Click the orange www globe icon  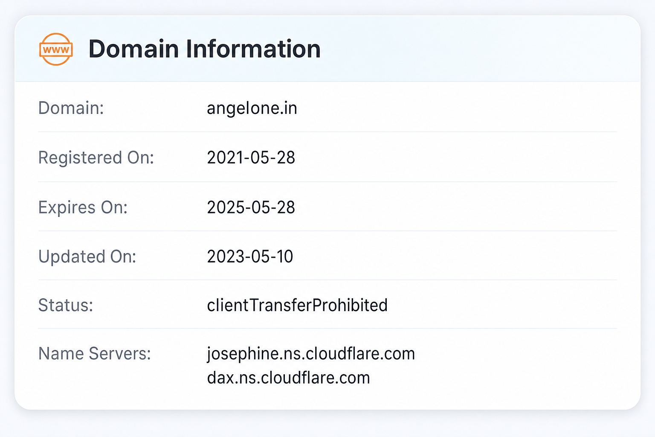tap(56, 49)
